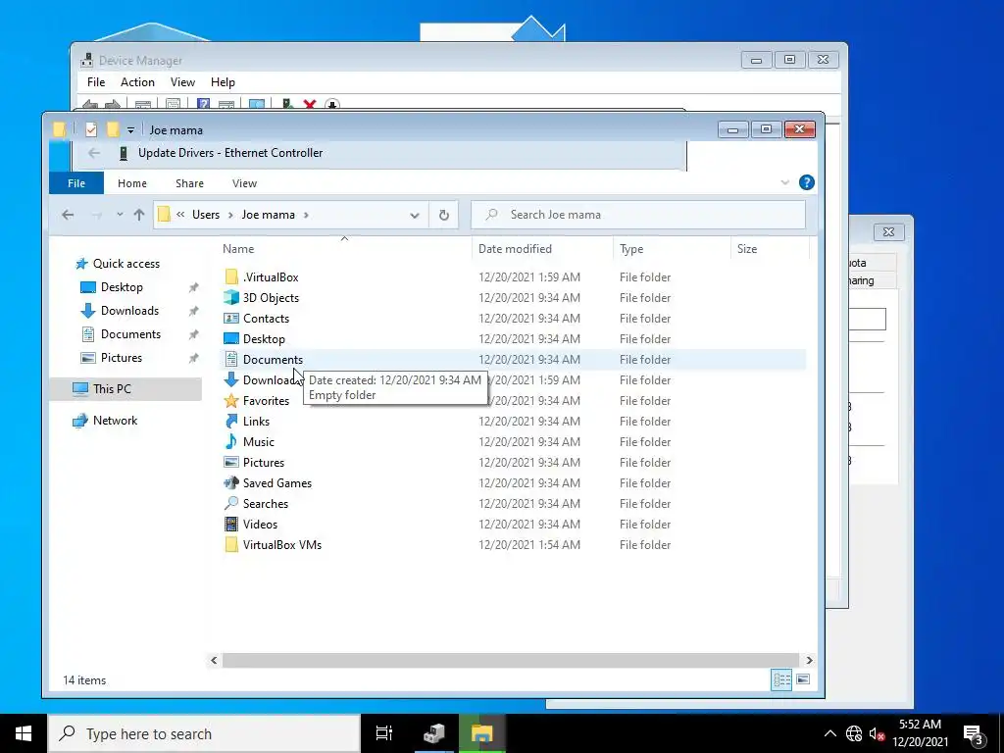Screen dimensions: 1004x753
Task: Click File Explorer taskbar icon
Action: tap(482, 733)
